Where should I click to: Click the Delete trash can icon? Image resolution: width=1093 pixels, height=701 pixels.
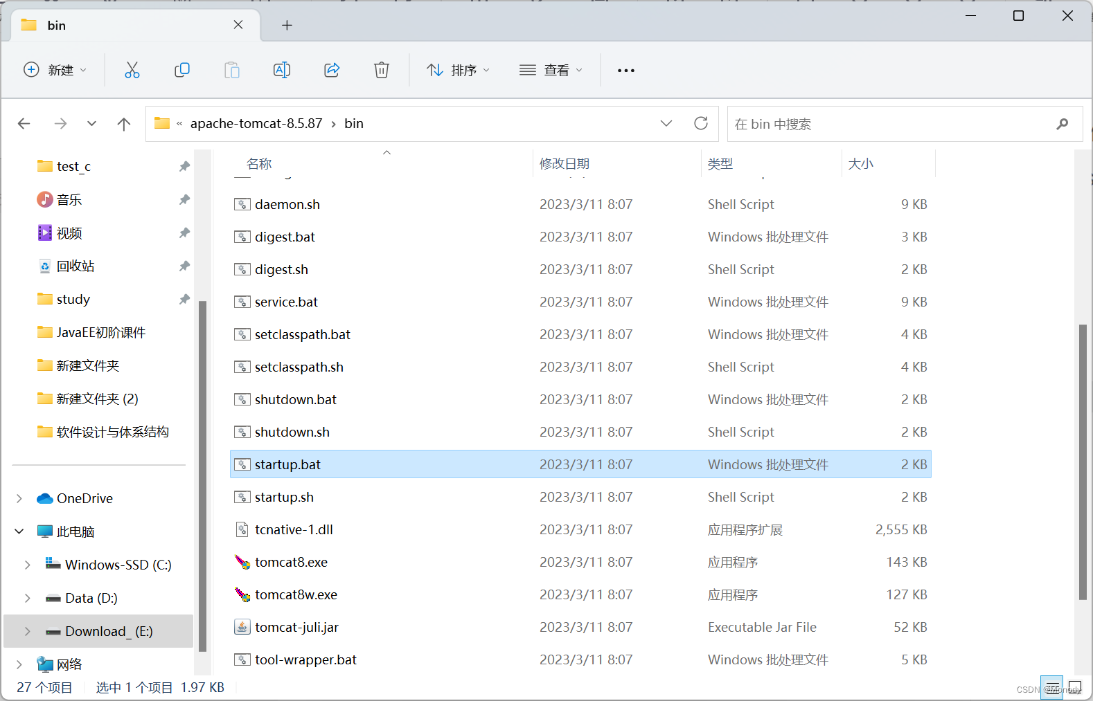pyautogui.click(x=382, y=70)
